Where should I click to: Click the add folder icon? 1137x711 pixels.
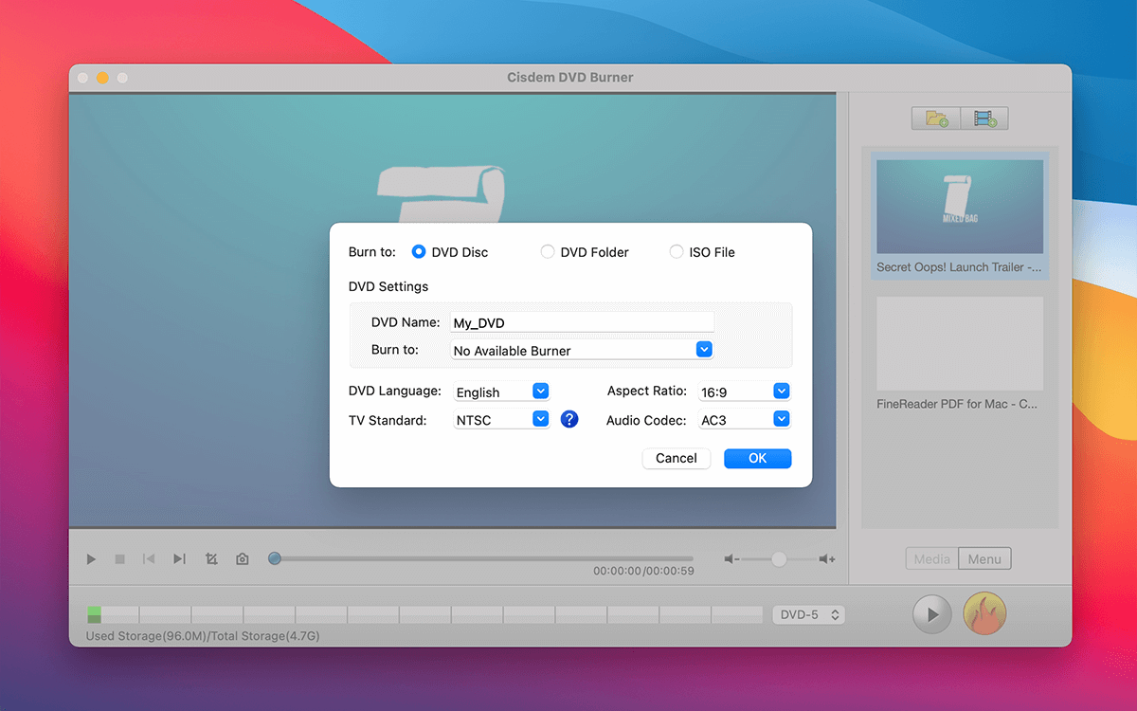tap(936, 118)
